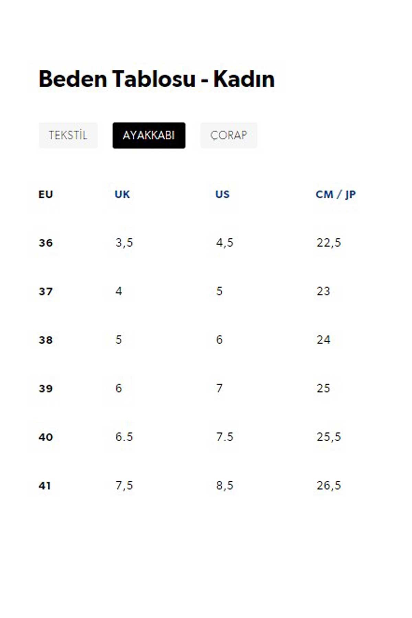The height and width of the screenshot is (618, 412).
Task: Click the US column header
Action: click(x=222, y=194)
